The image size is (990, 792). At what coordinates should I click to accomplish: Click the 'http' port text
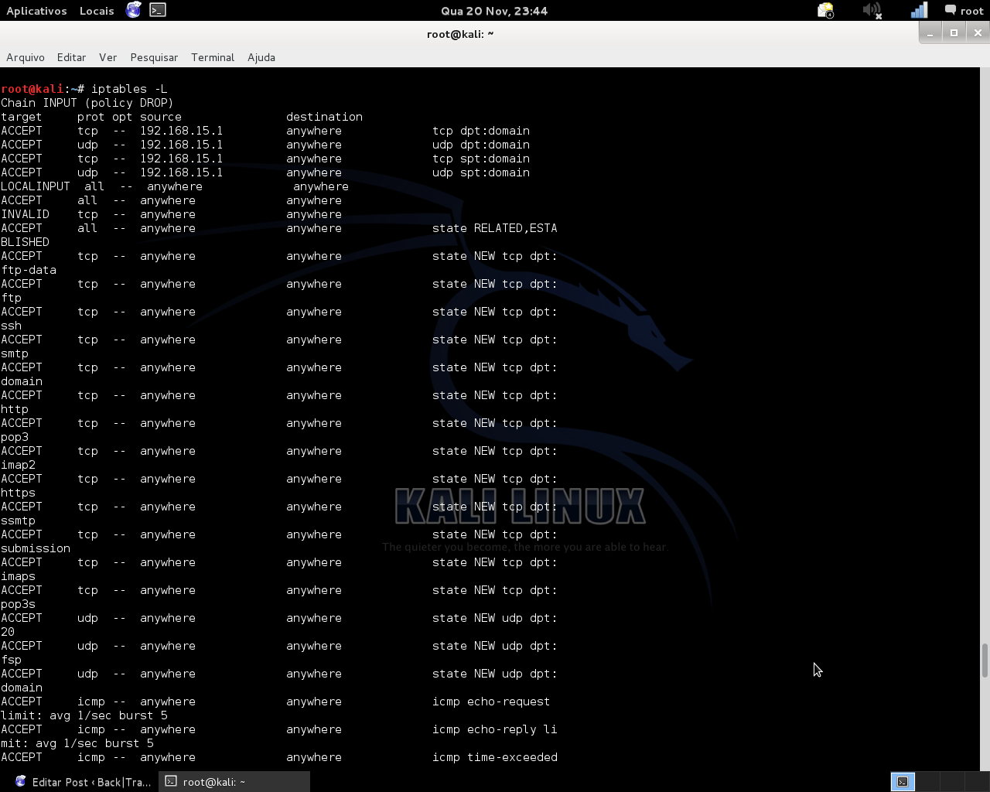pyautogui.click(x=15, y=409)
